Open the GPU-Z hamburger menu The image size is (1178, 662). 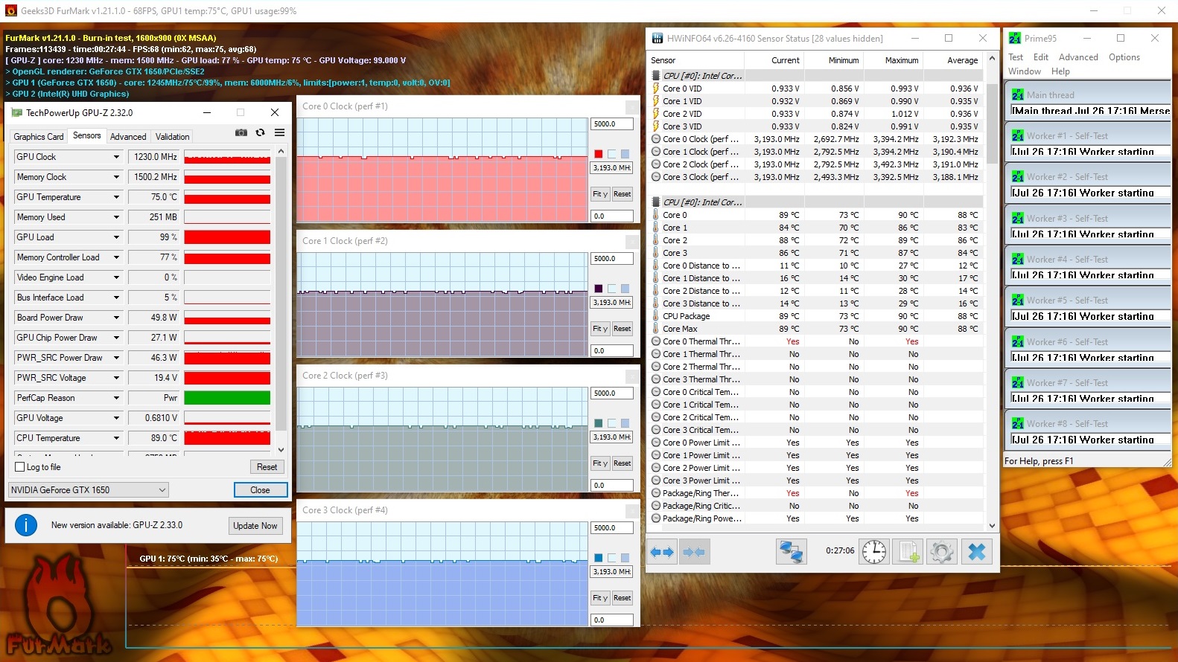pos(280,132)
